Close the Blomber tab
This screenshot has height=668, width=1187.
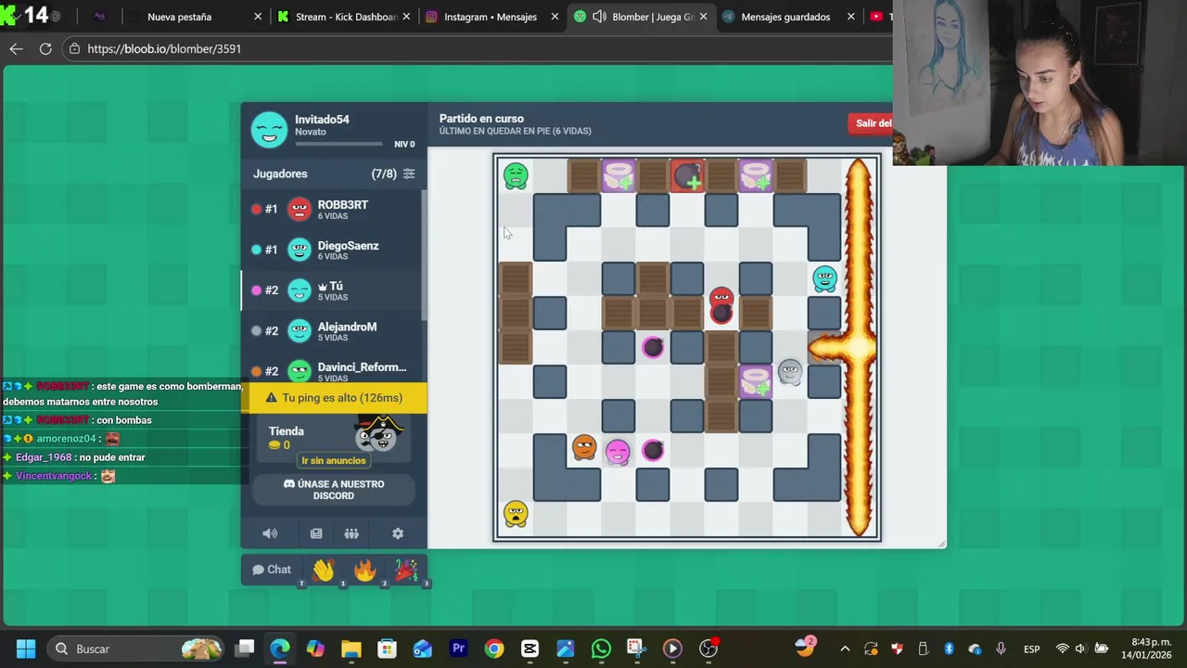click(x=703, y=17)
